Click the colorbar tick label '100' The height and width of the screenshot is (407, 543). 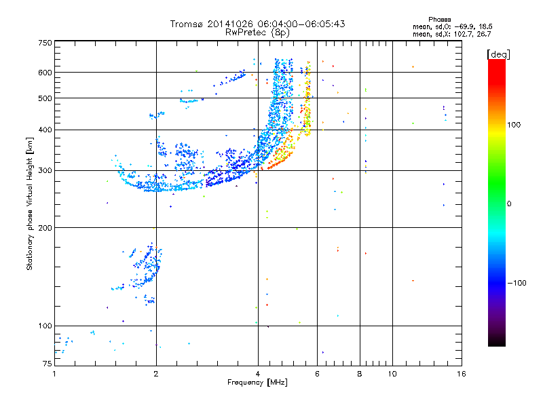[x=514, y=125]
